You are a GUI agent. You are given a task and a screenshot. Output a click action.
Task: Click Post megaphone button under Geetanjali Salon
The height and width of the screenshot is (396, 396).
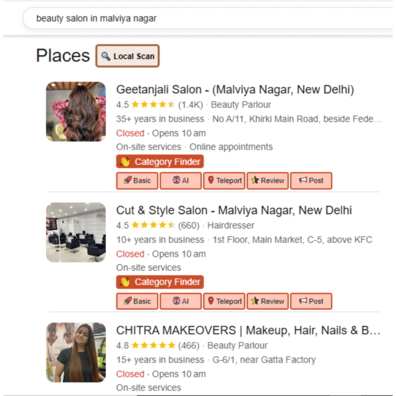tap(310, 180)
